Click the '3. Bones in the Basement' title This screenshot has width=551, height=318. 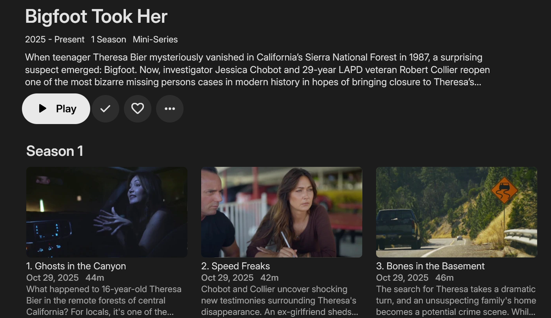430,266
